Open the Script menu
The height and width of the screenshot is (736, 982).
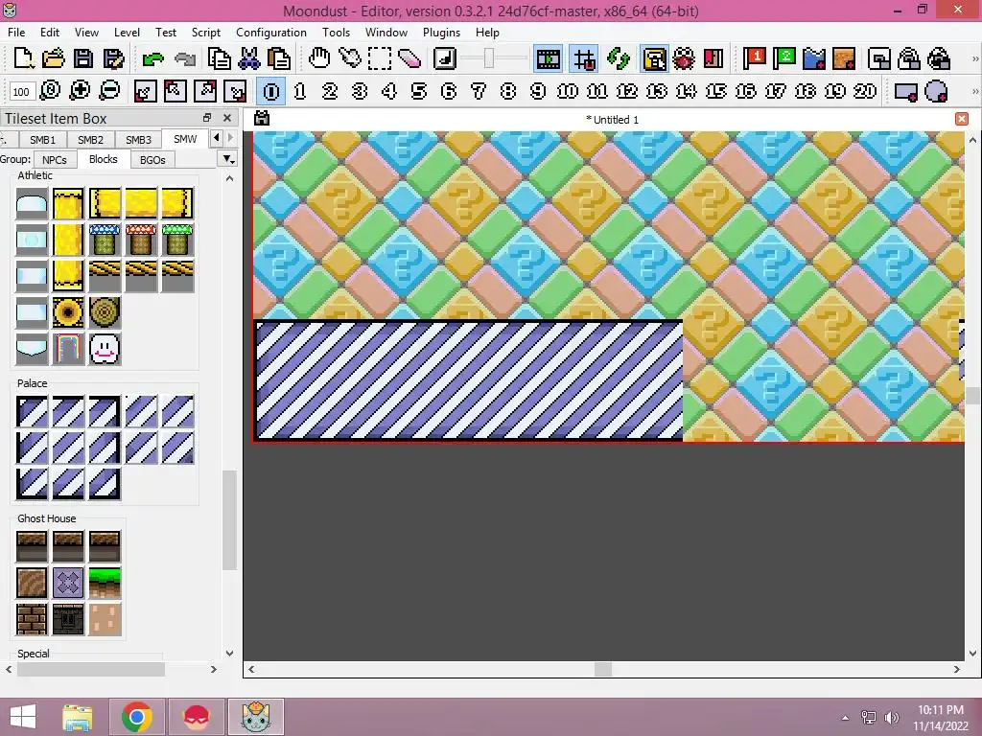tap(205, 33)
